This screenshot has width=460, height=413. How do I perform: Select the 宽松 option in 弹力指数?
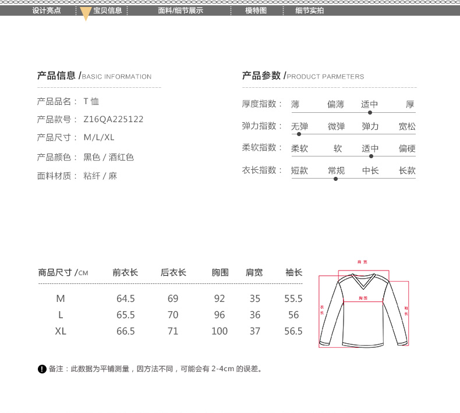pyautogui.click(x=407, y=126)
